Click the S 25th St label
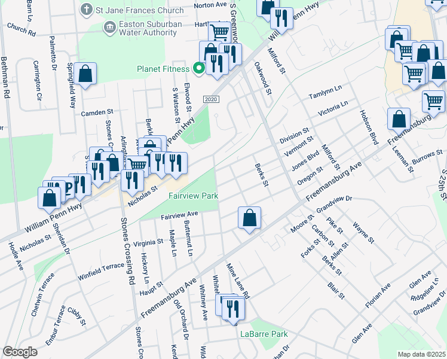447x359 pixels. 442,185
